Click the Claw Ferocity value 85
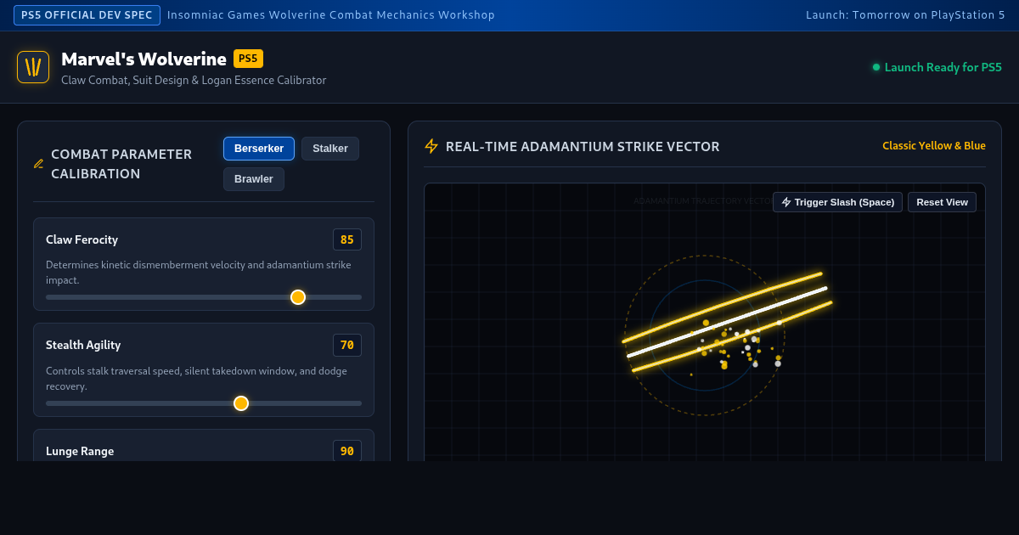Screen dimensions: 1019x535 347,239
